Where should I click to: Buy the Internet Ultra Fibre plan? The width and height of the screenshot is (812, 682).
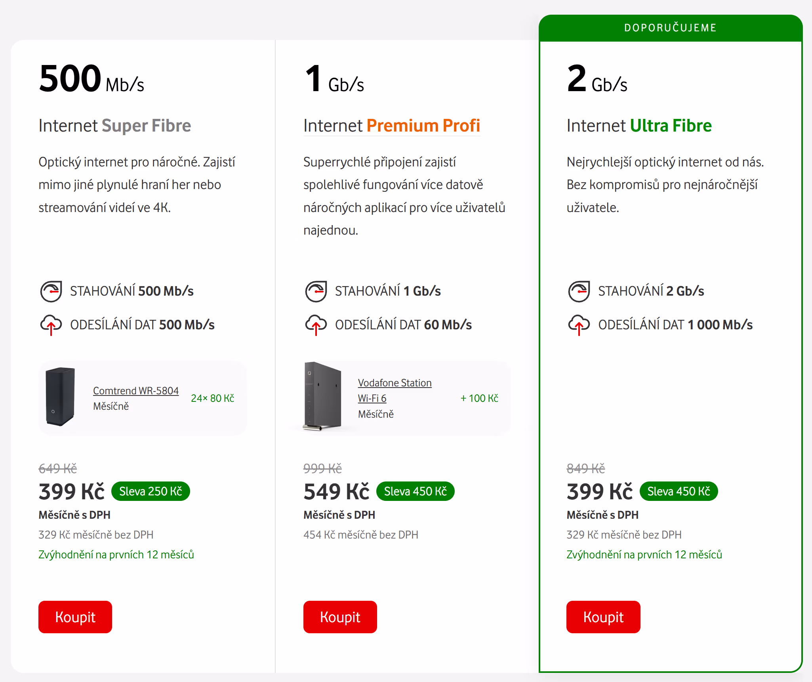click(x=603, y=617)
